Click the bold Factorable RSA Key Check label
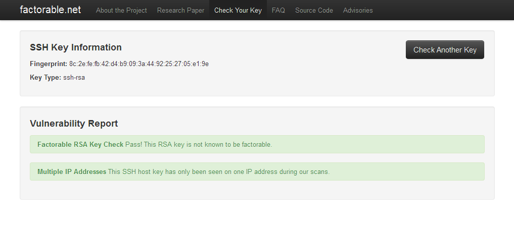Screen dimensions: 514x230 point(80,144)
